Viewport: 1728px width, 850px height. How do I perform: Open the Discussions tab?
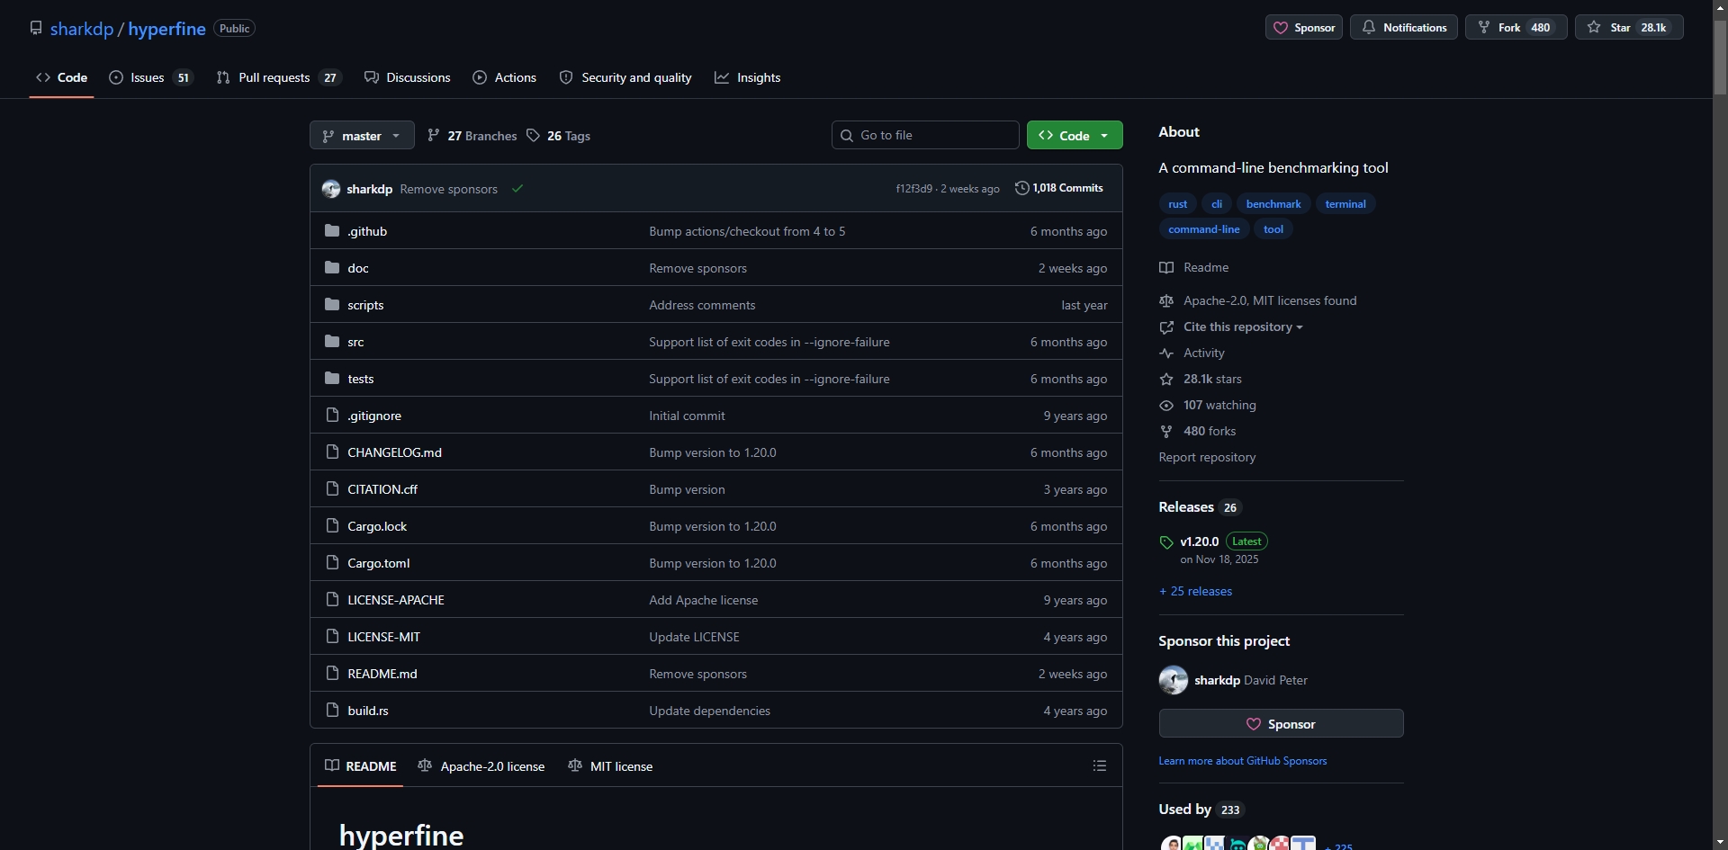(408, 77)
